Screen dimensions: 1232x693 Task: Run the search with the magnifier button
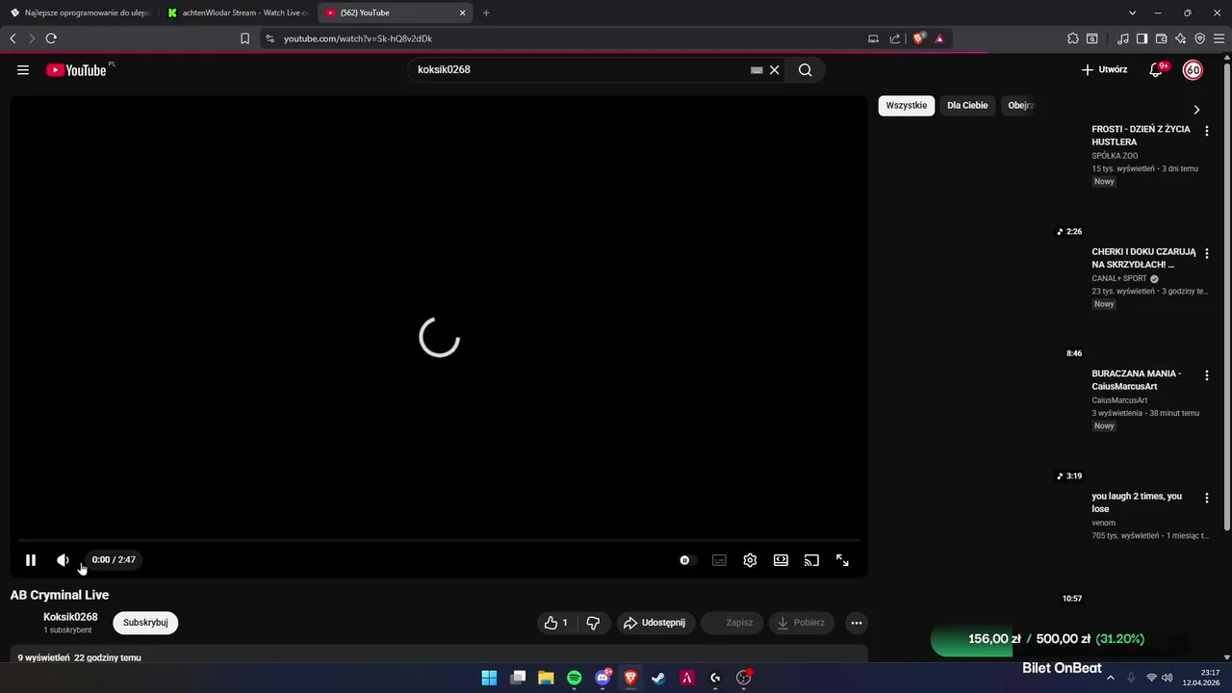[x=806, y=69]
